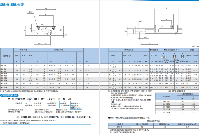This screenshot has height=135, width=199.
Task: Click the "16.6" K value
Action: point(73,83)
